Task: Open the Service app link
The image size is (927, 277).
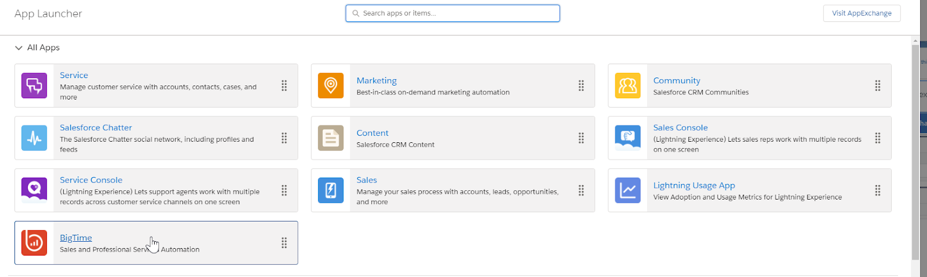Action: point(74,75)
